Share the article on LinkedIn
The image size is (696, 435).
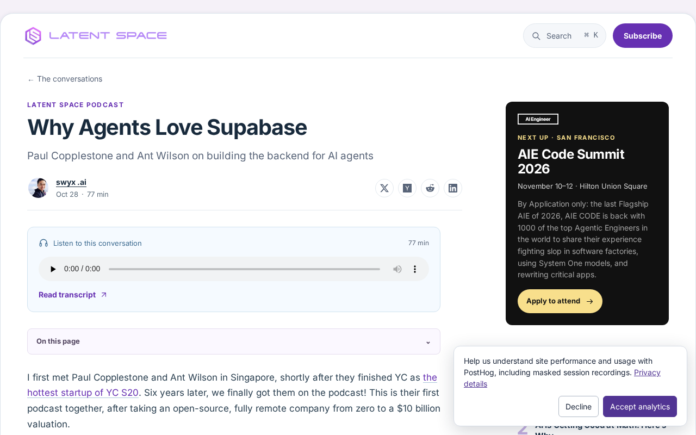point(453,188)
